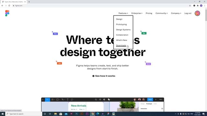Select Collaboration from the dropdown
207x116 pixels.
pos(122,35)
